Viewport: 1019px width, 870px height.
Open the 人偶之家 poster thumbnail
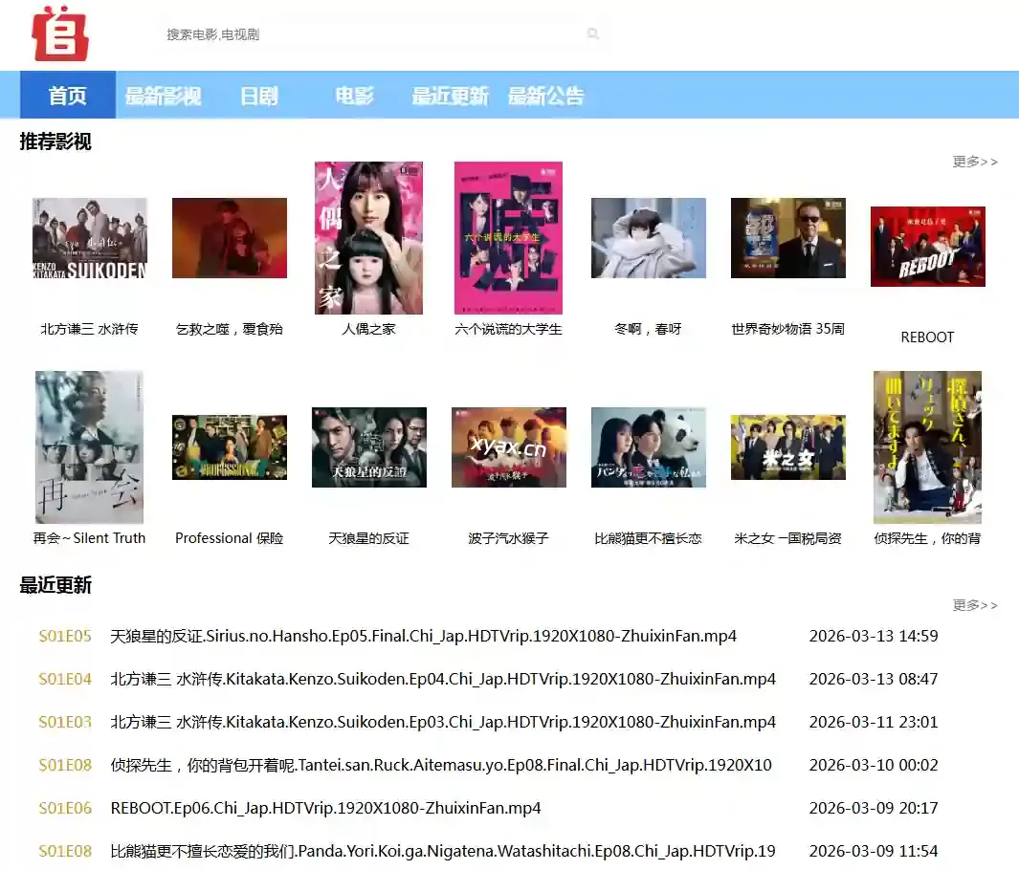pyautogui.click(x=368, y=237)
